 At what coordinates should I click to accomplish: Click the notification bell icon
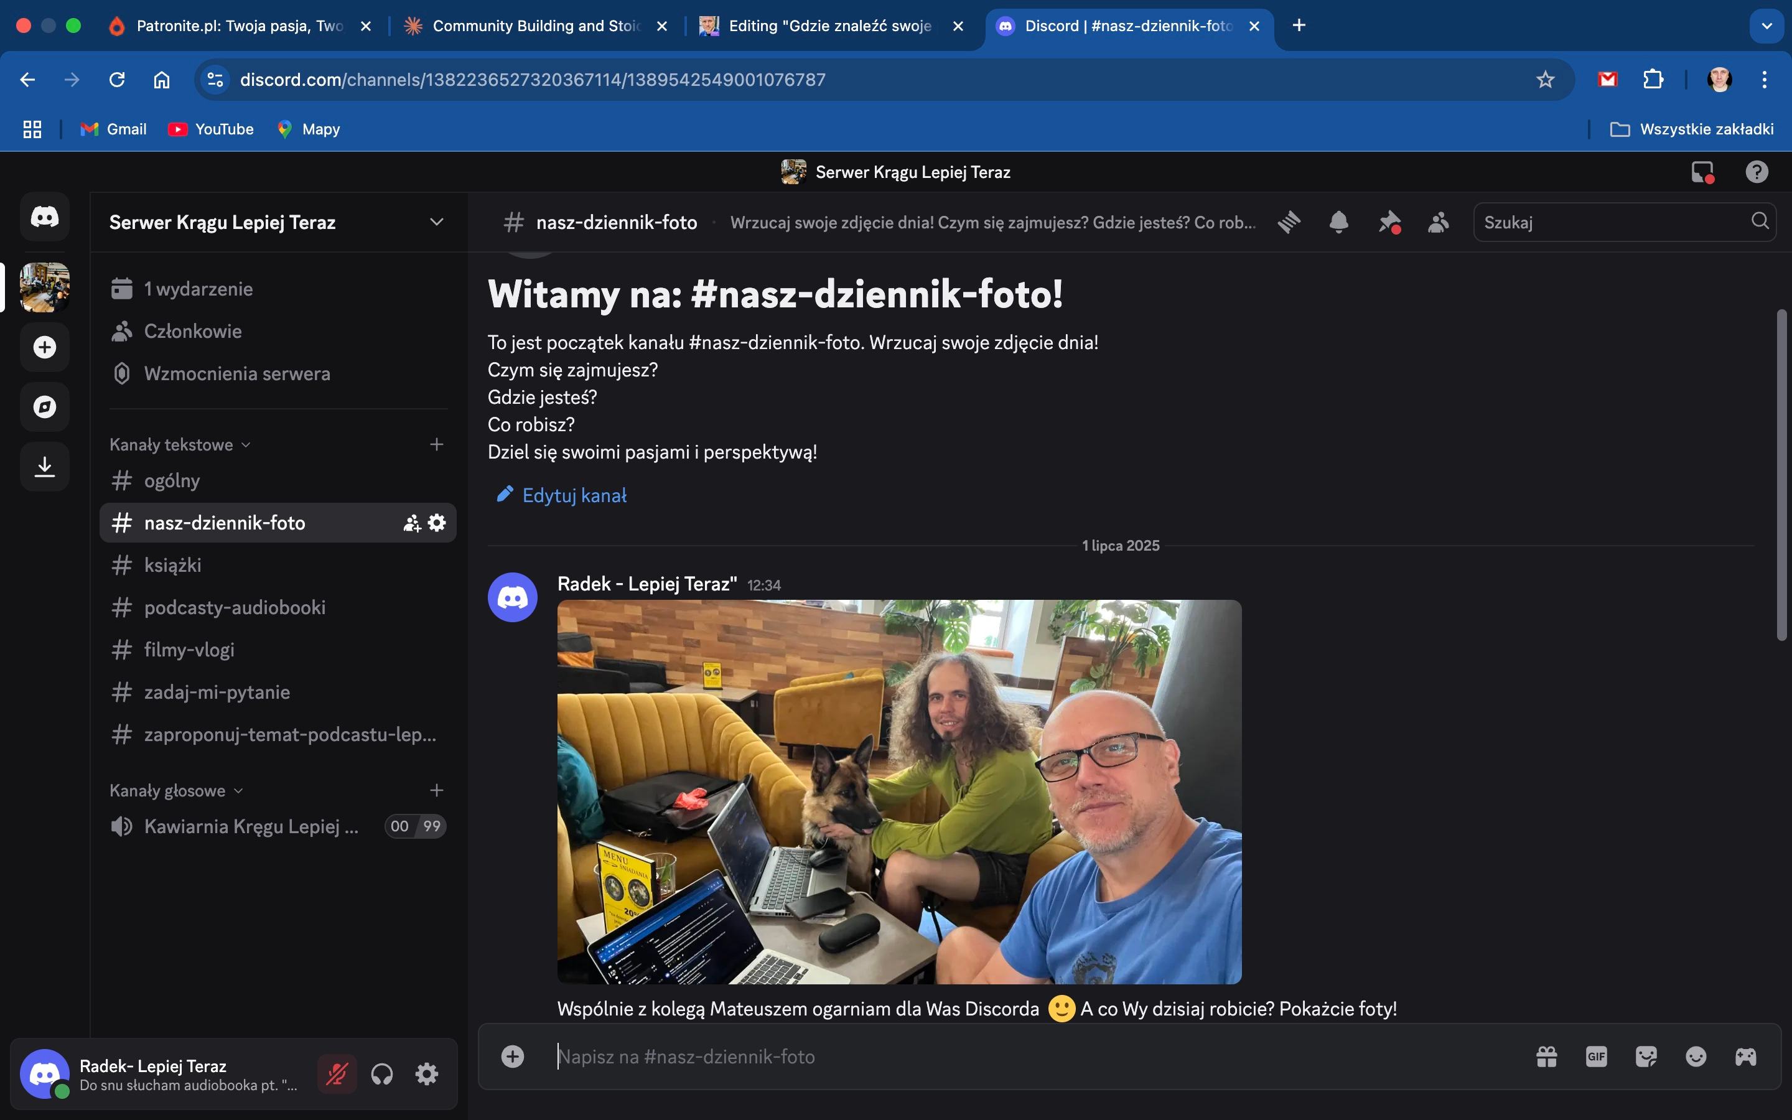coord(1338,222)
